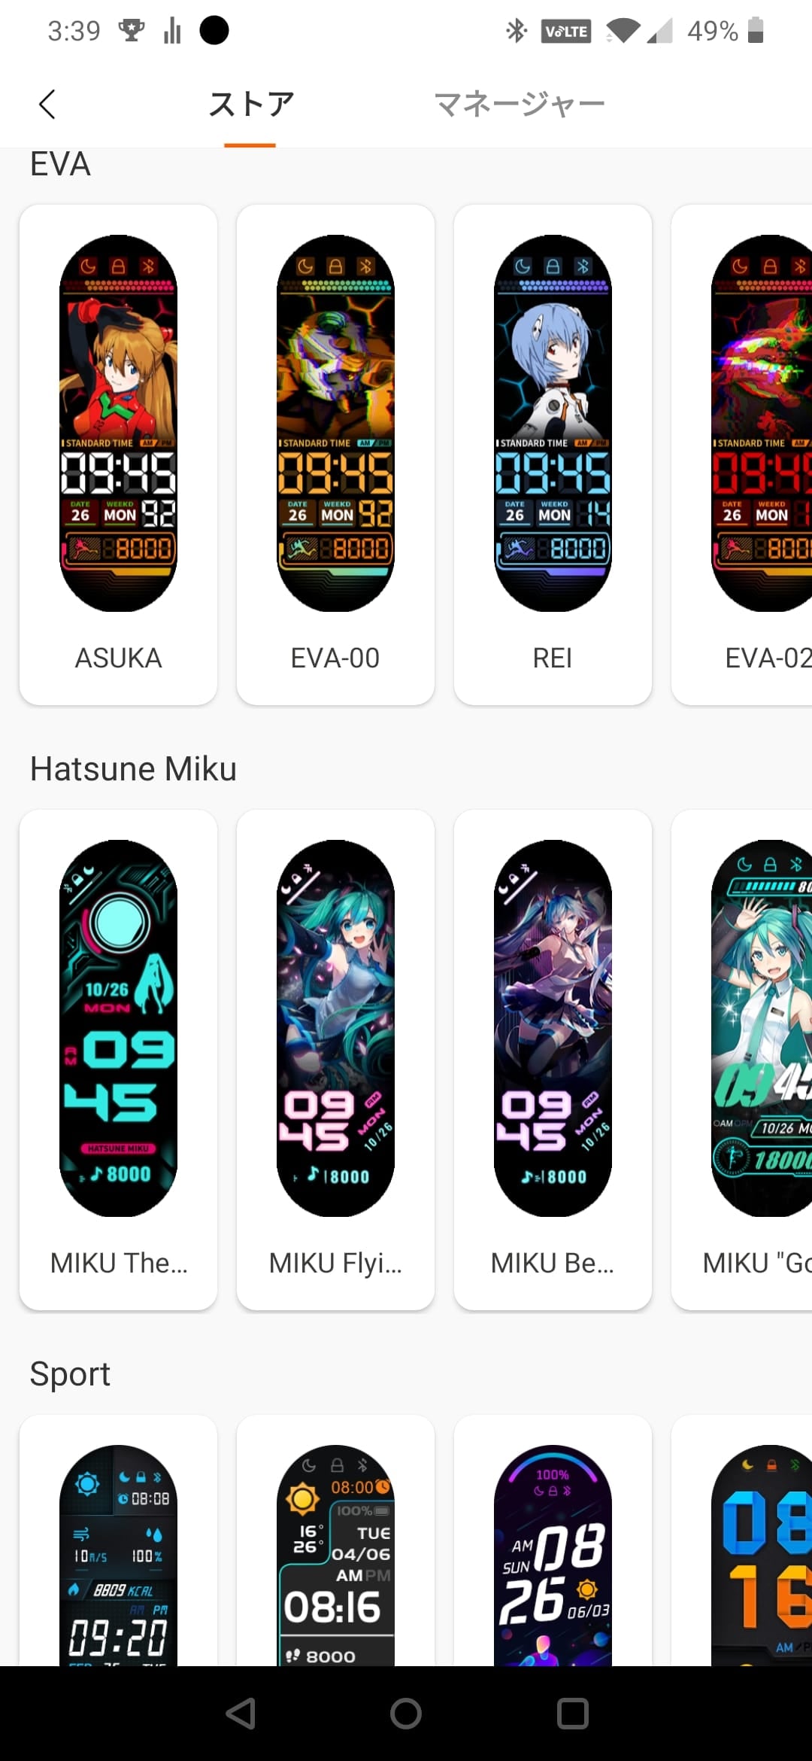Image resolution: width=812 pixels, height=1761 pixels.
Task: Switch to the マネージャー tab
Action: [519, 104]
